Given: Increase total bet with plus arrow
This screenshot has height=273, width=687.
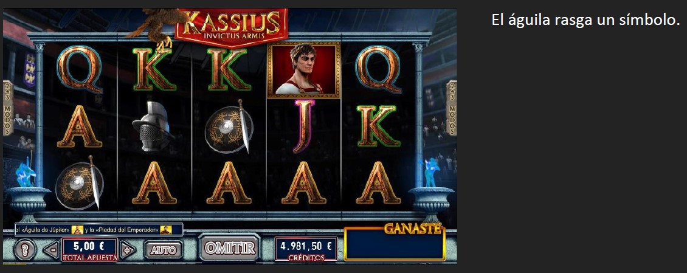Looking at the screenshot, I should pos(128,251).
